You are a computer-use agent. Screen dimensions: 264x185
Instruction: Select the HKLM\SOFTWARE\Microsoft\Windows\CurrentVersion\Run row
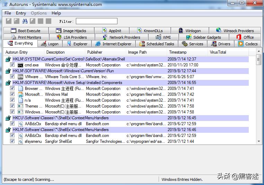point(131,71)
